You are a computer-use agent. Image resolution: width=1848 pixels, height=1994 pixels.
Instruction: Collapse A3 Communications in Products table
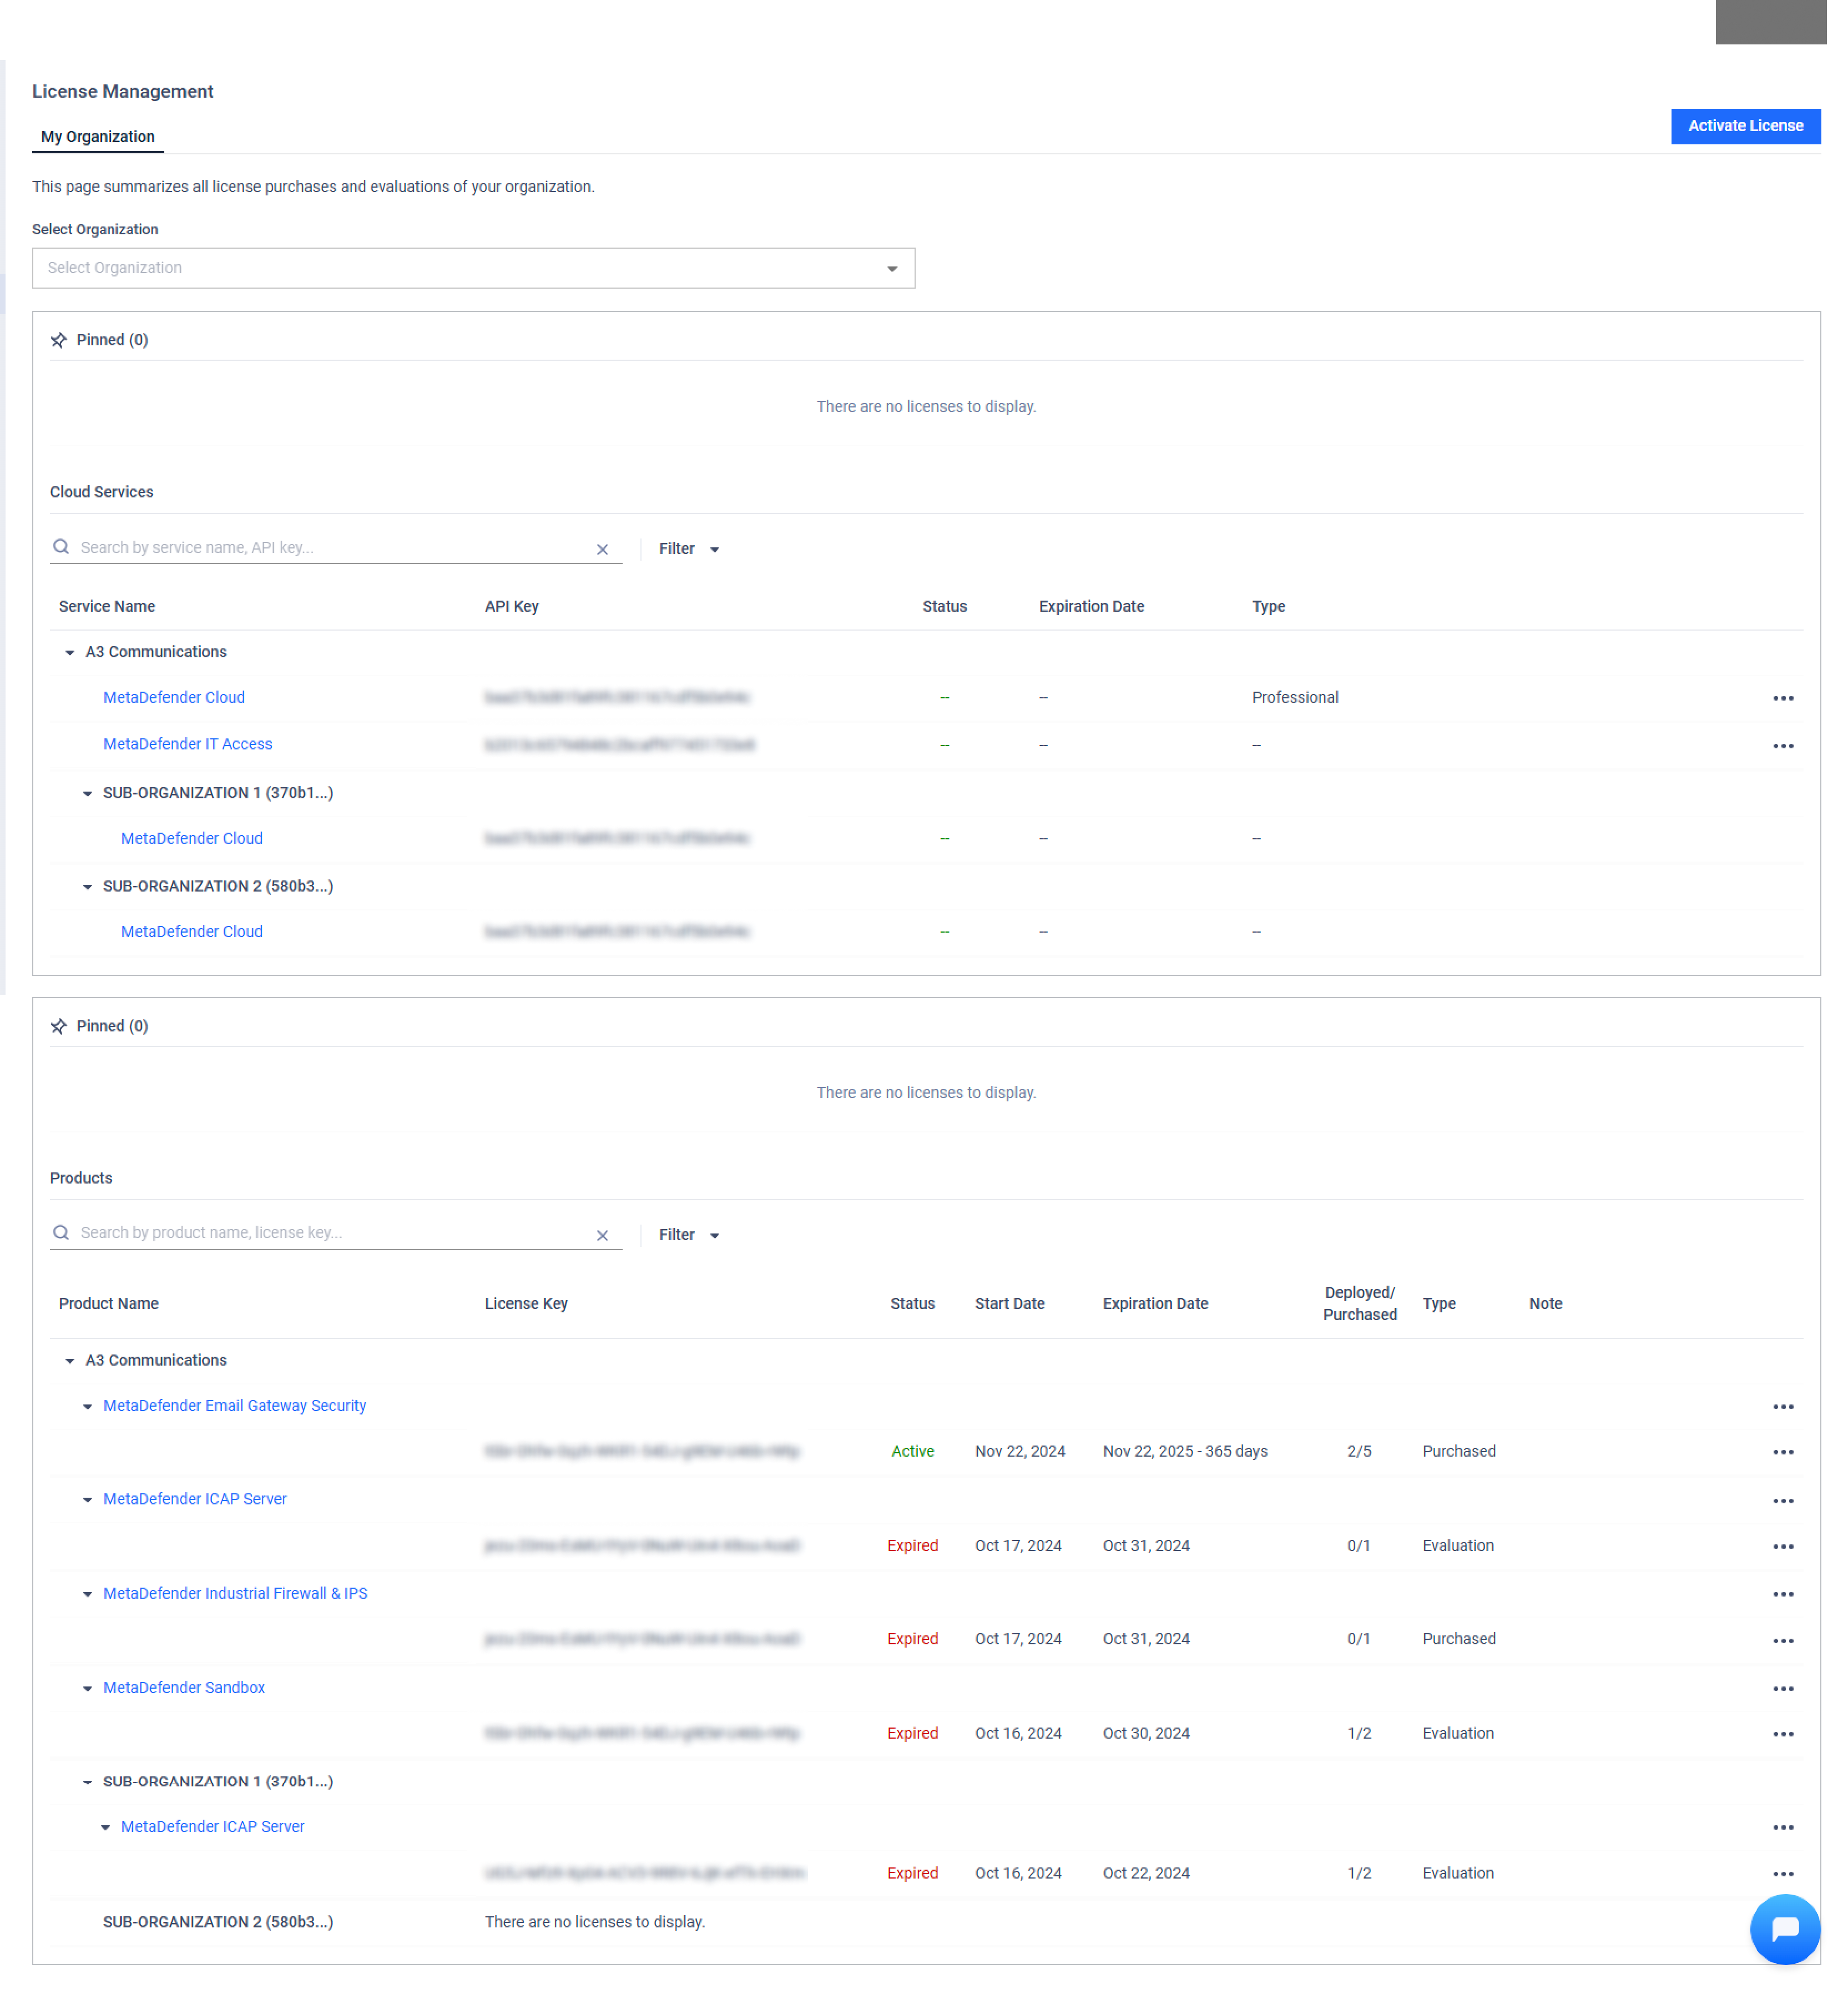click(x=70, y=1361)
